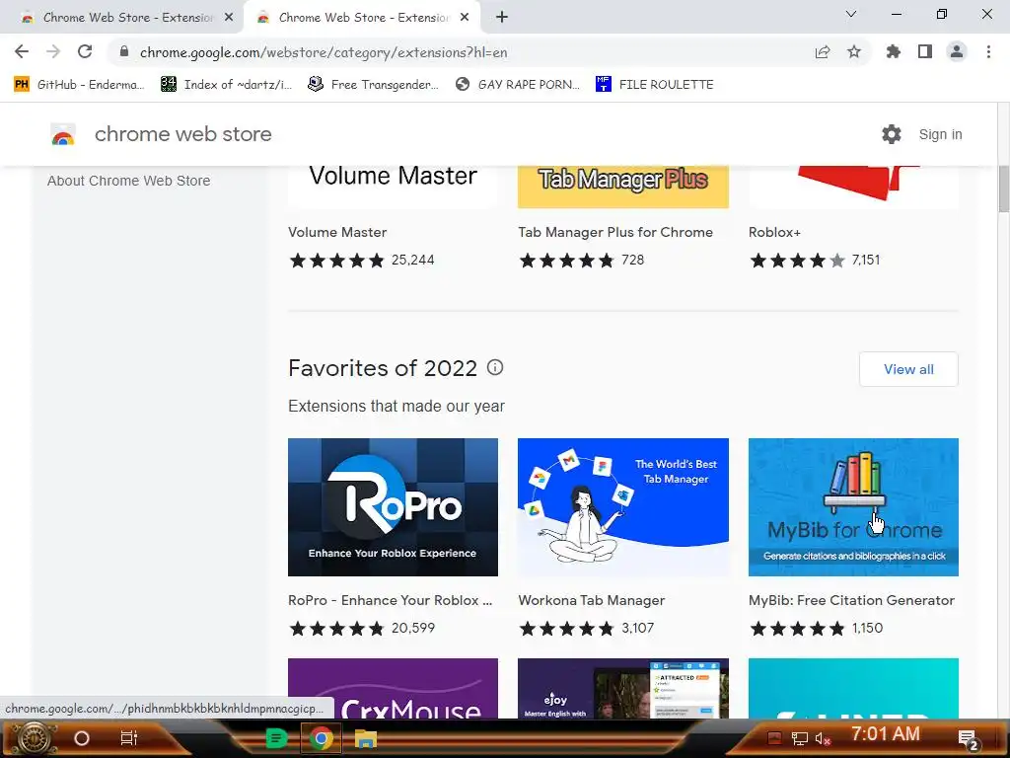Screen dimensions: 1010x758
Task: Open FILE ROULETTE bookmark
Action: point(655,85)
